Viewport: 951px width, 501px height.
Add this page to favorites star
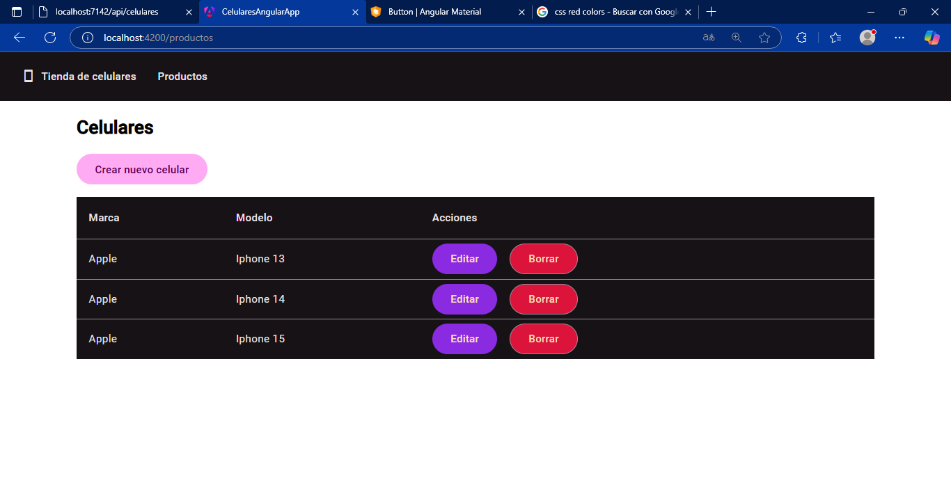(x=764, y=38)
